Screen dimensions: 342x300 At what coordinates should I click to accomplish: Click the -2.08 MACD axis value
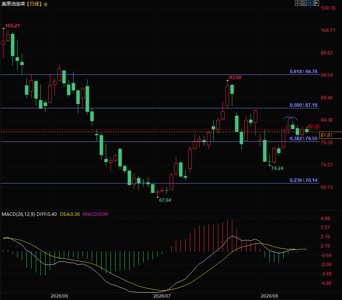tap(326, 265)
